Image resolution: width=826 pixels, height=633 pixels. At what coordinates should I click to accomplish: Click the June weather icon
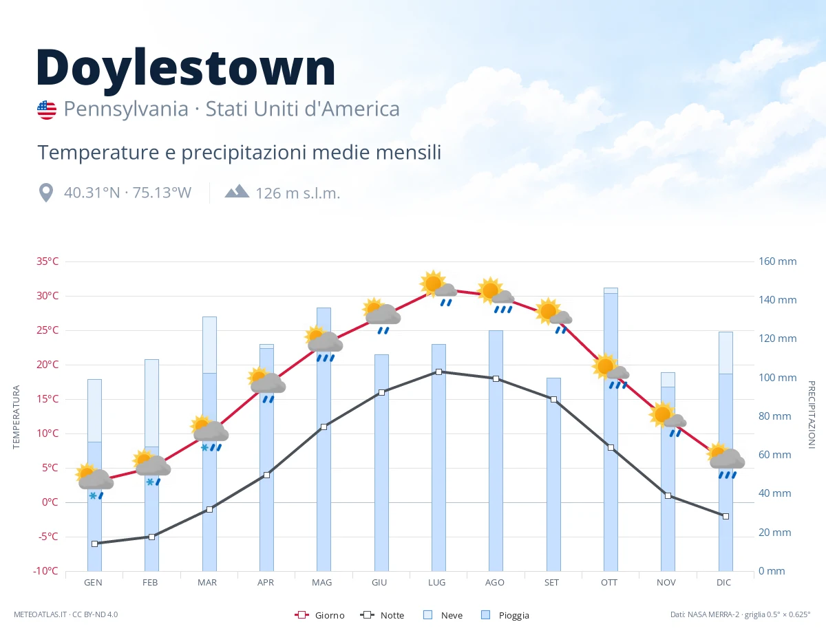coord(381,316)
